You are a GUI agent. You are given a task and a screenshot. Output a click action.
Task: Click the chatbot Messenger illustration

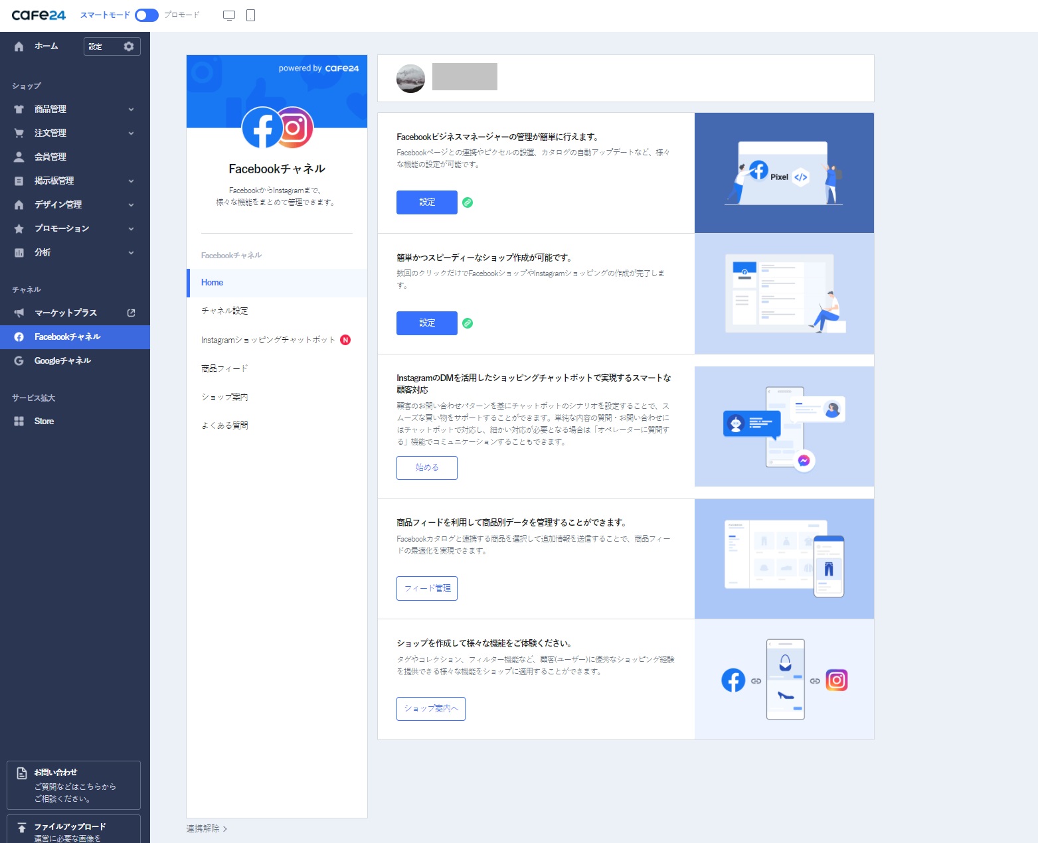(784, 427)
